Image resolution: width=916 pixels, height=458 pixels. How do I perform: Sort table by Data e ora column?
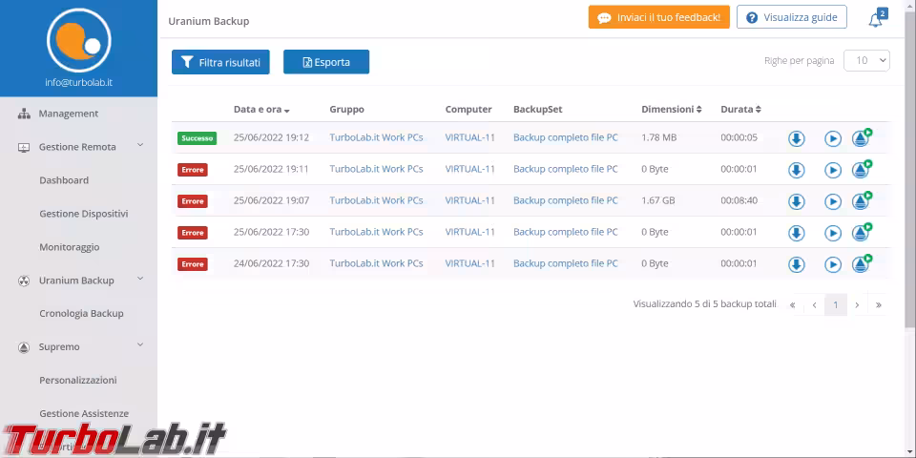[x=261, y=110]
